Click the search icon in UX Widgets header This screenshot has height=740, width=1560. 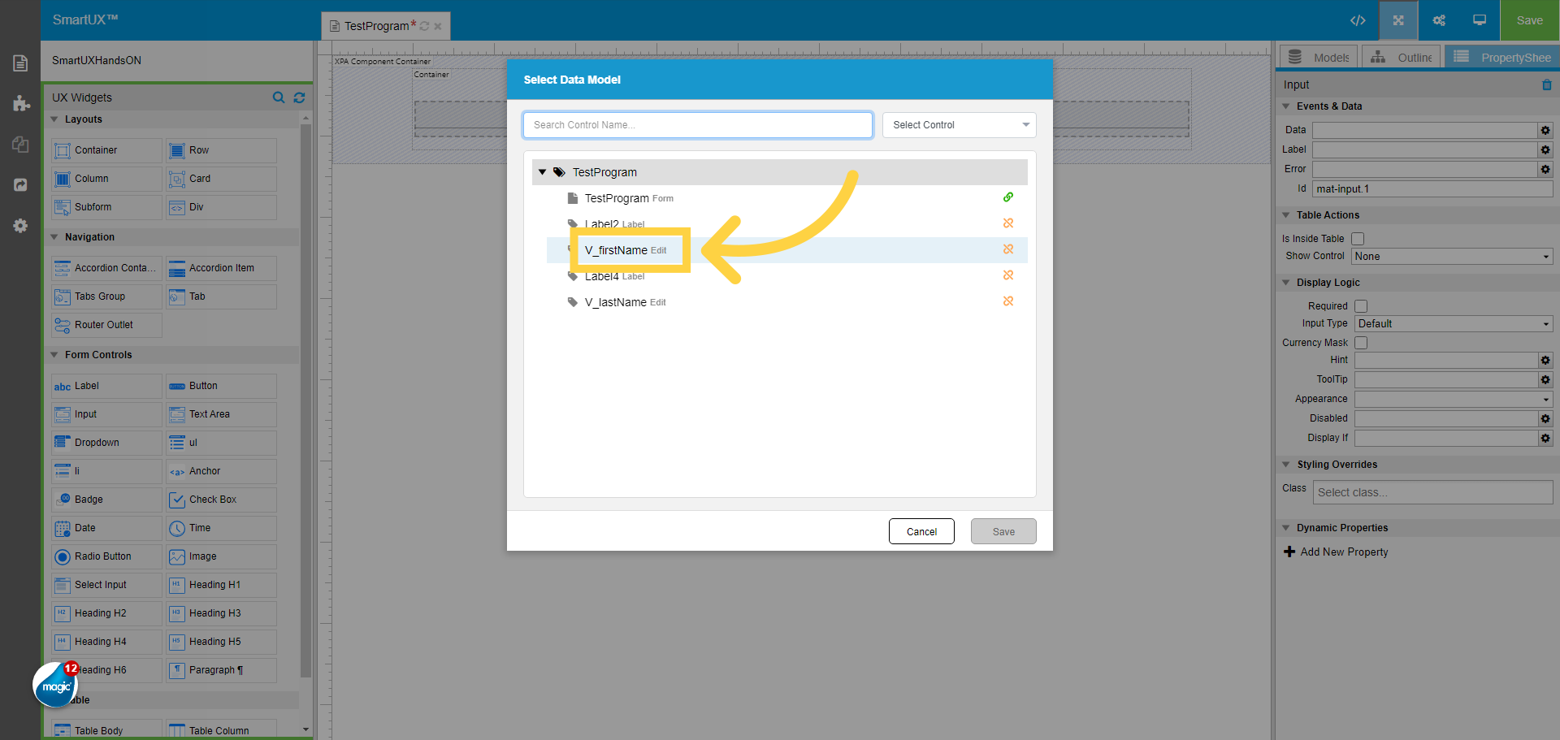point(279,97)
